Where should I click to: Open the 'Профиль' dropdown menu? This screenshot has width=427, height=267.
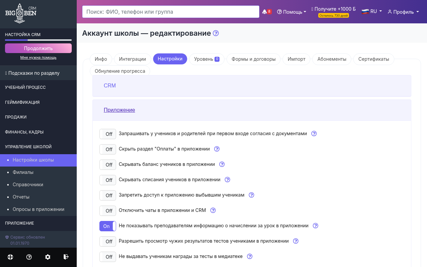click(x=403, y=12)
